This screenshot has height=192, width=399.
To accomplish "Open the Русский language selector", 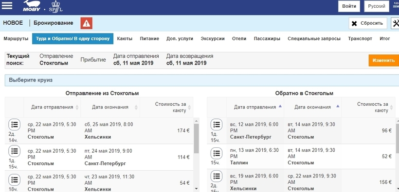I will click(x=377, y=6).
